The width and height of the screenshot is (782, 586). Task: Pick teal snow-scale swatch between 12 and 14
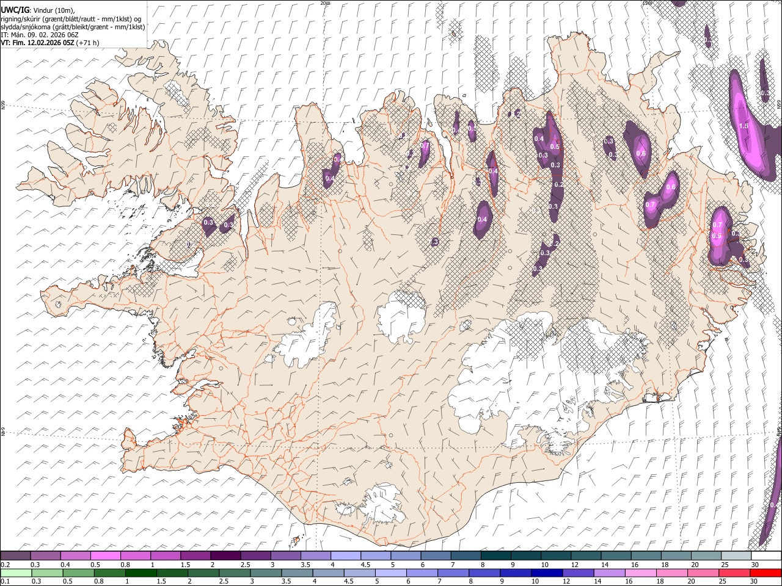coord(585,555)
